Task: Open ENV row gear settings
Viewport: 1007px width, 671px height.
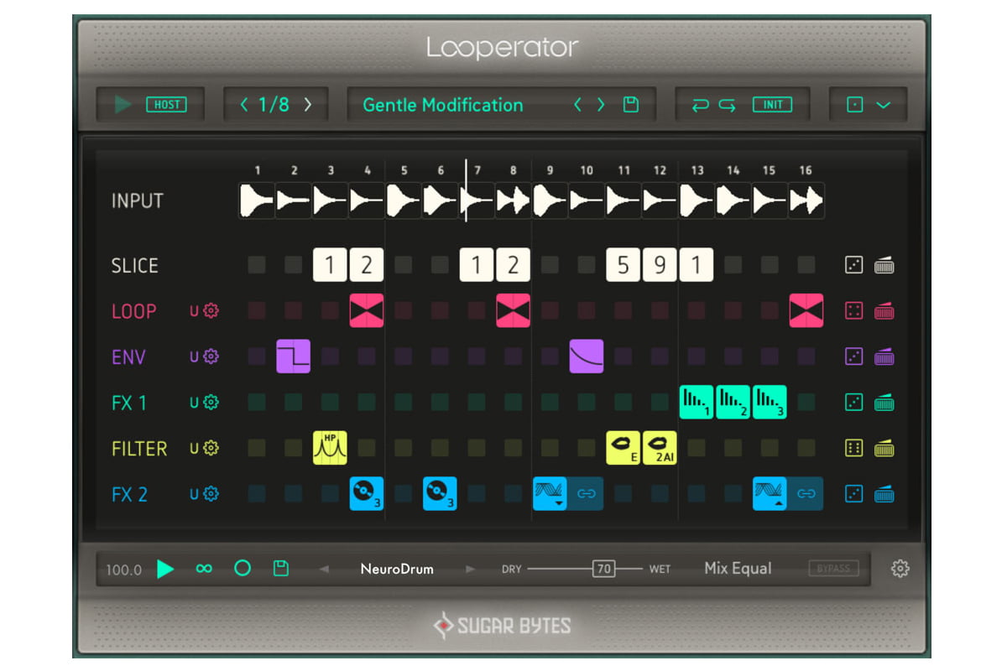Action: 211,356
